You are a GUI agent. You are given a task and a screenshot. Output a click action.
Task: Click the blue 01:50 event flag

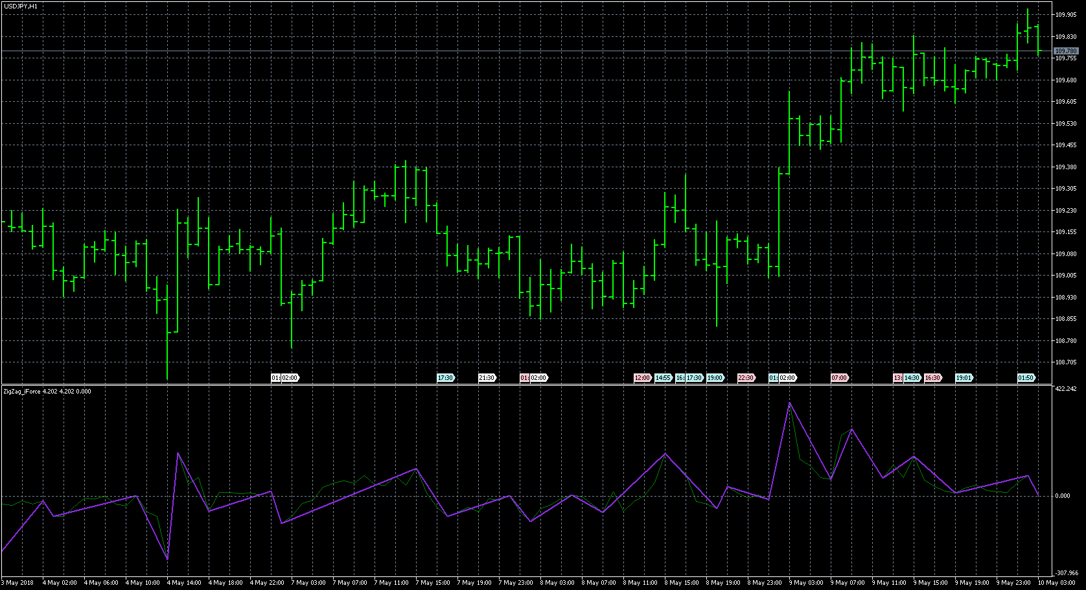[x=1026, y=378]
